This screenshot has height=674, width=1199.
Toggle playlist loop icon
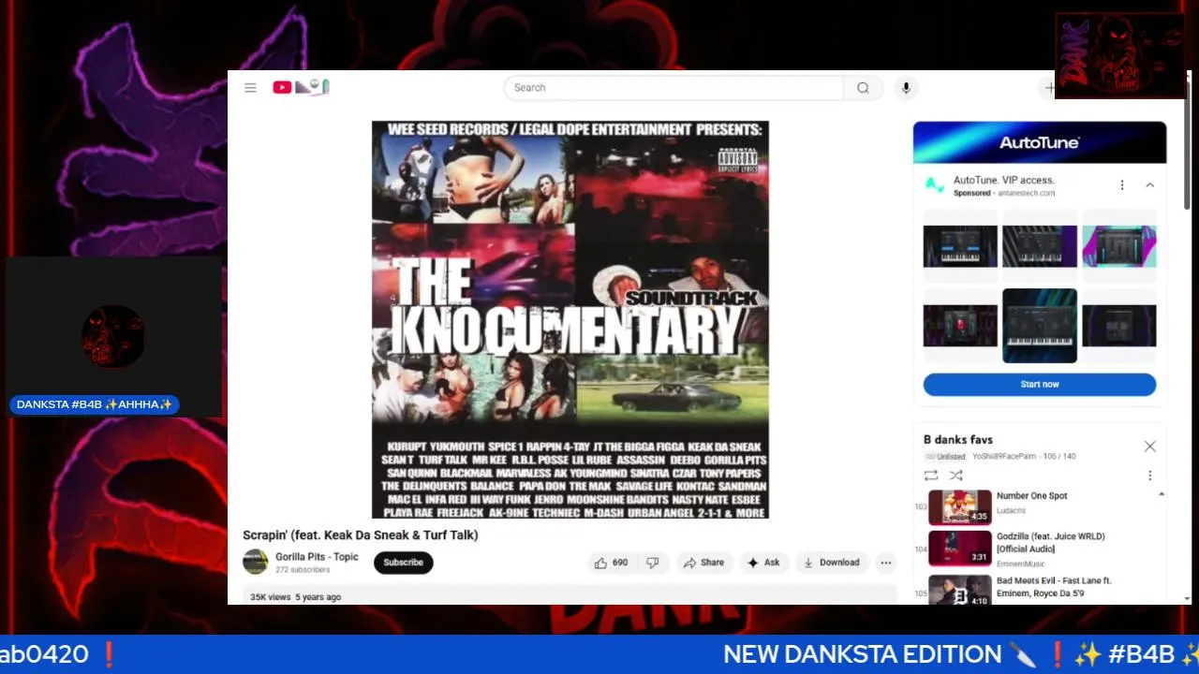(931, 476)
